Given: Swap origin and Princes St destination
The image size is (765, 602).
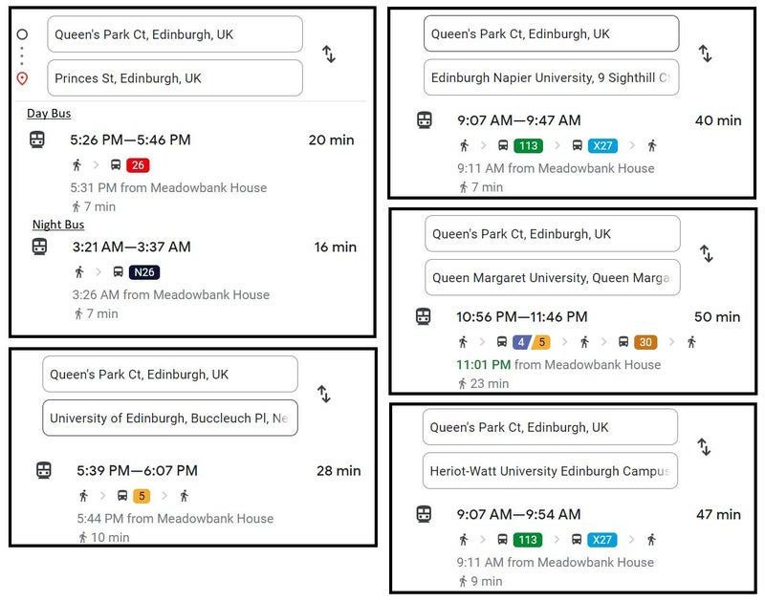Looking at the screenshot, I should coord(329,54).
